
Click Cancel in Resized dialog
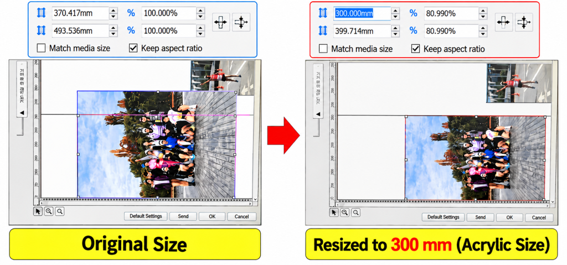point(539,217)
